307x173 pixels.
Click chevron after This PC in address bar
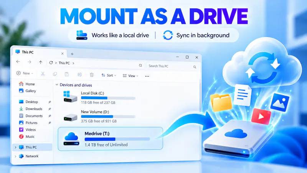(73, 63)
